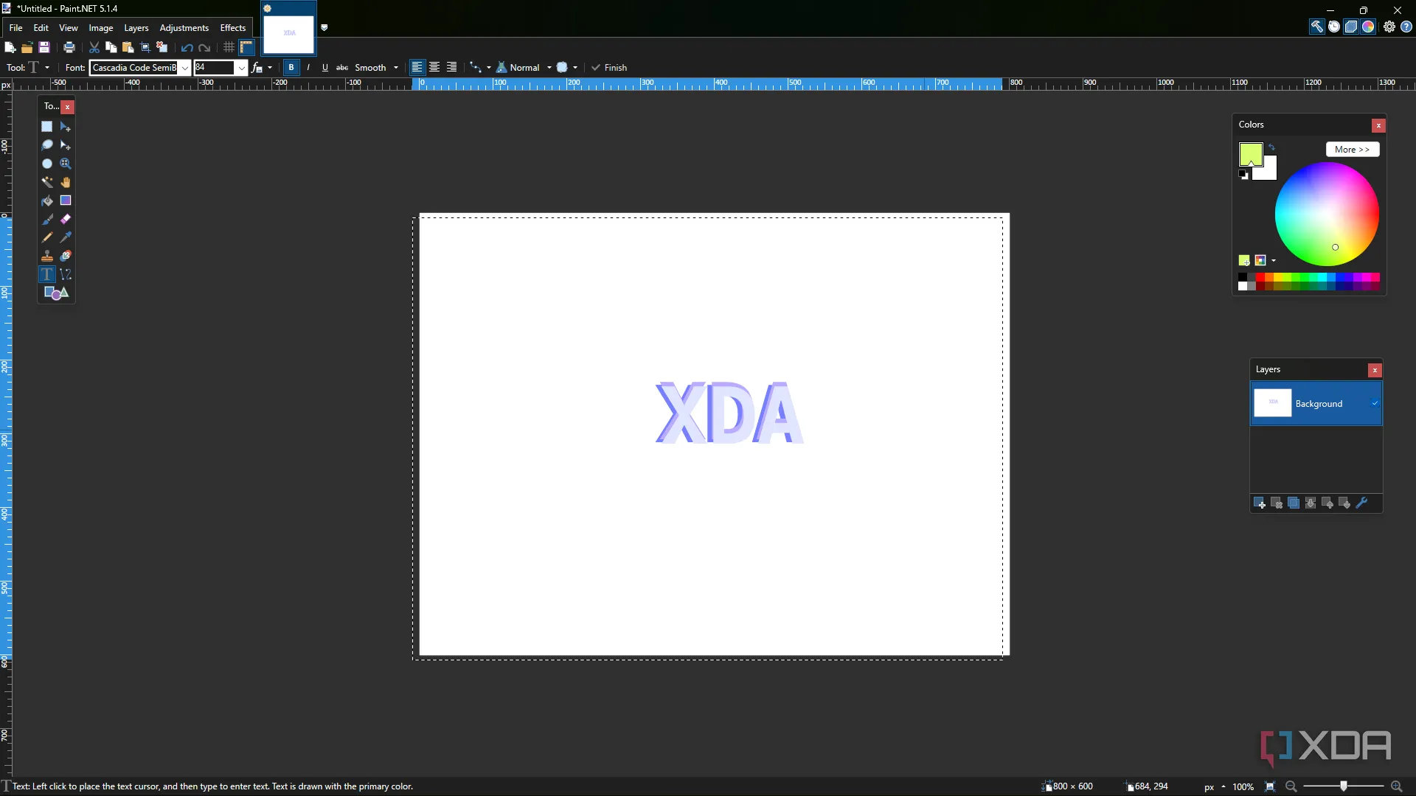Select the Pencil tool
Image resolution: width=1416 pixels, height=796 pixels.
[47, 237]
